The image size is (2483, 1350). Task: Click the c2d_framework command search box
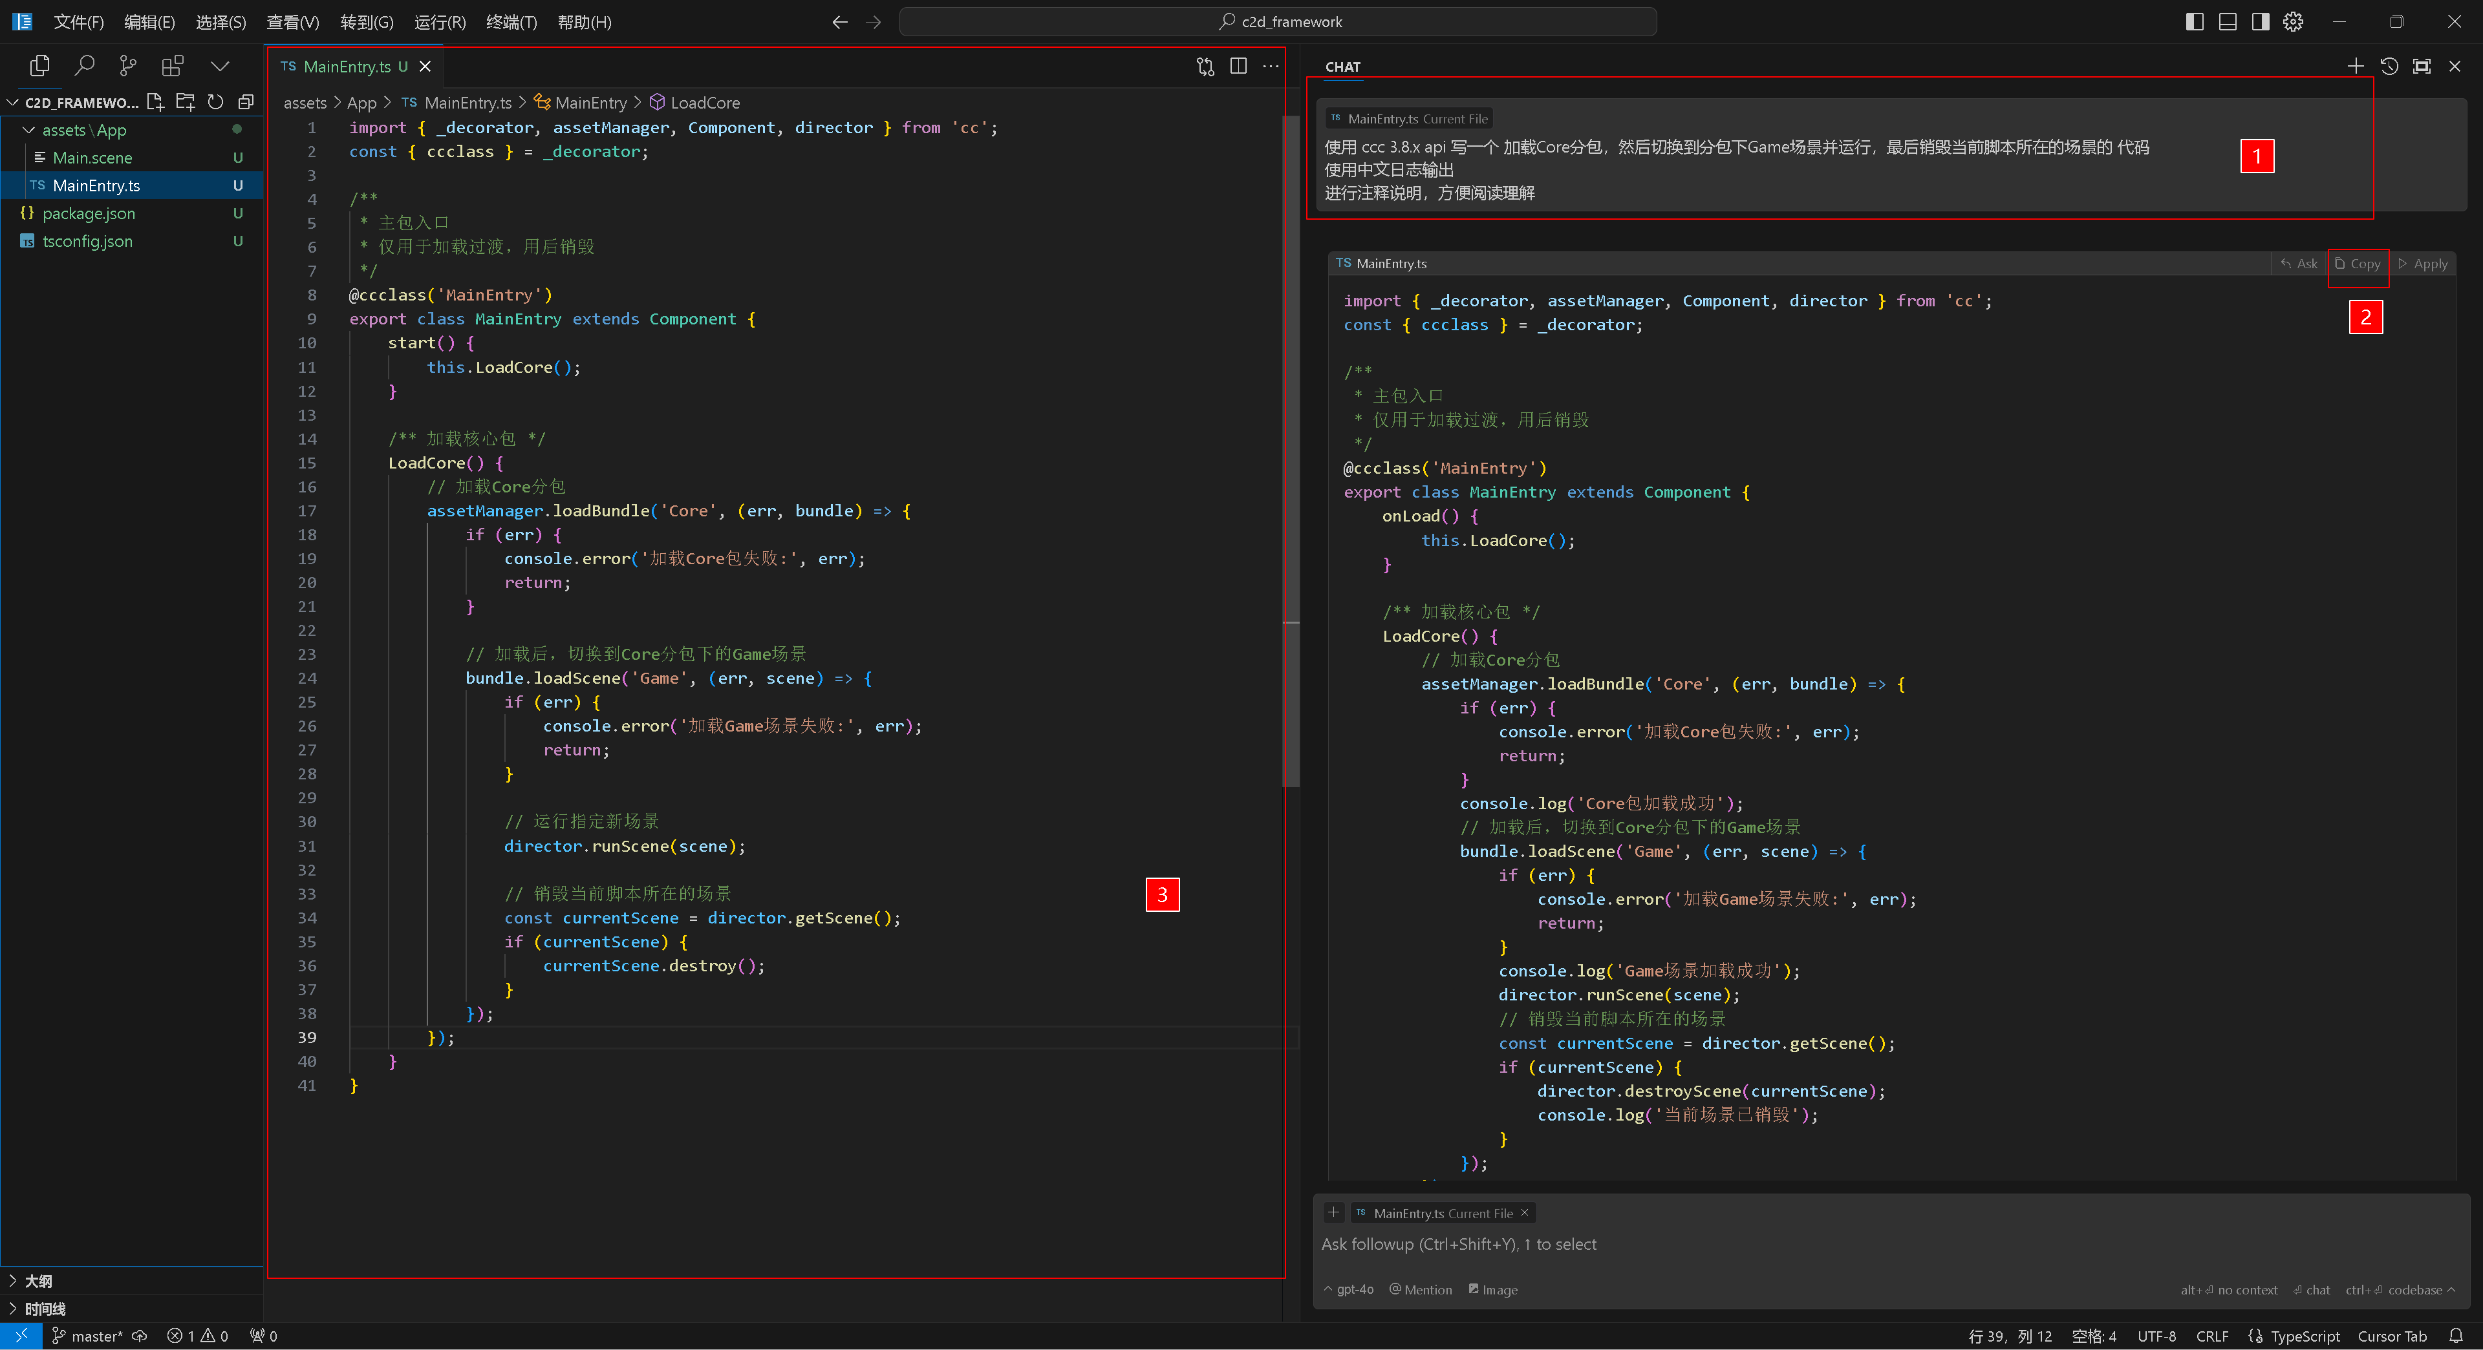1278,21
